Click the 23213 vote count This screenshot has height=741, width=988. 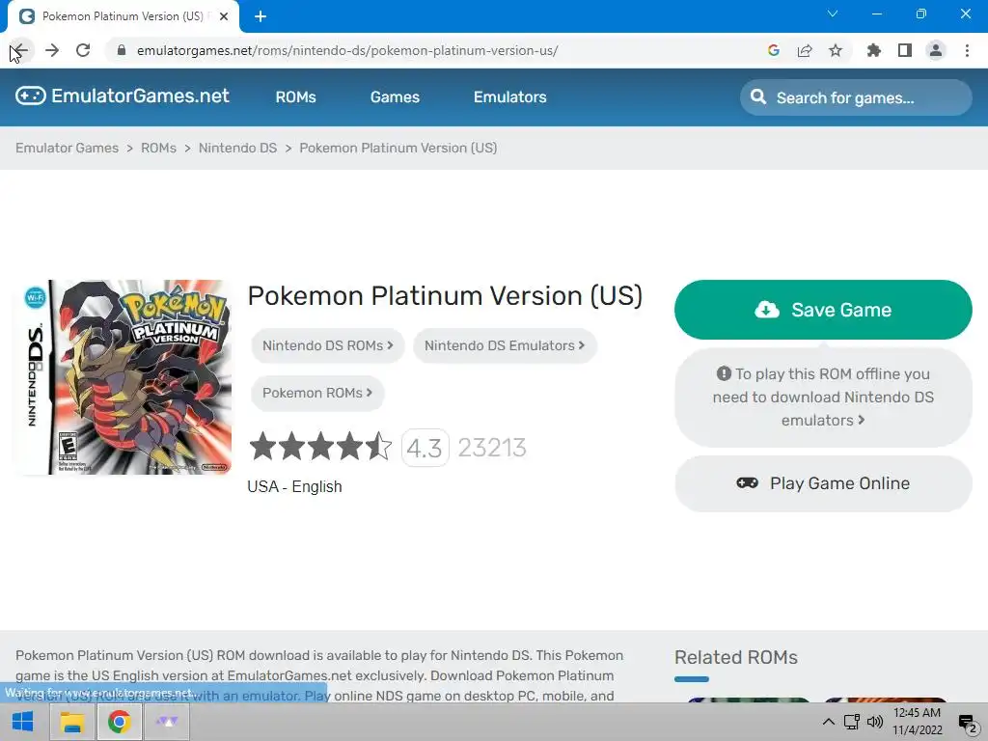tap(492, 448)
